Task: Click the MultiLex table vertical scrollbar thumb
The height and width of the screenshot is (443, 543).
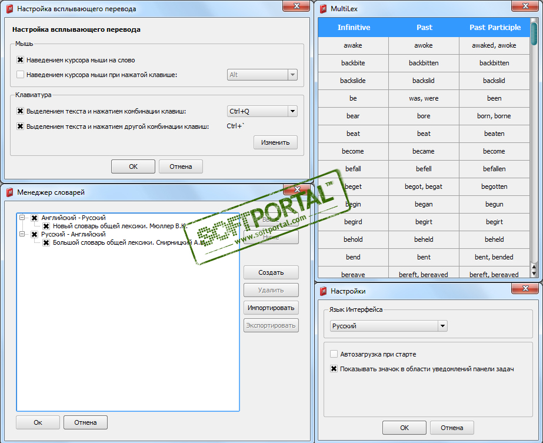Action: [534, 35]
